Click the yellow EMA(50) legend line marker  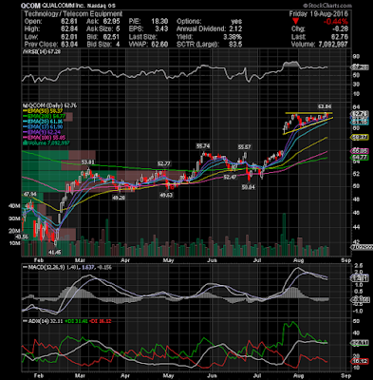[x=26, y=111]
